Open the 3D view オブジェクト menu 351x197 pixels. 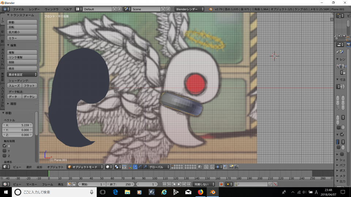pyautogui.click(x=55, y=167)
